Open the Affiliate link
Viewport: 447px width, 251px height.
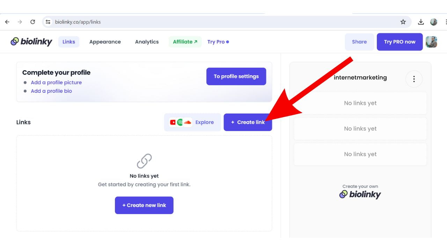click(x=185, y=42)
